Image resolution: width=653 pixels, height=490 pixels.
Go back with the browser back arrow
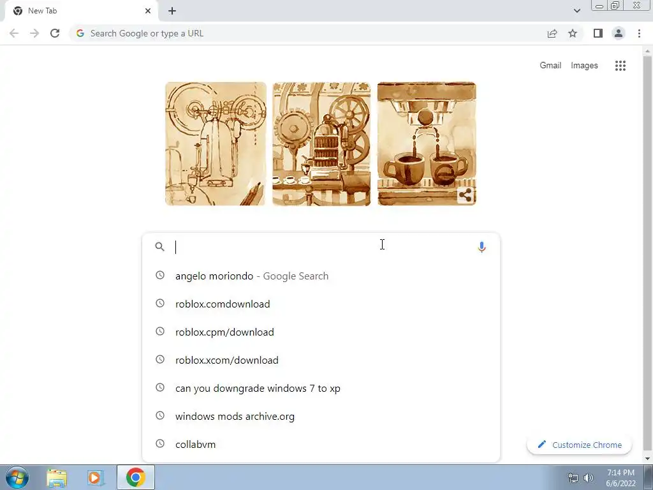14,33
